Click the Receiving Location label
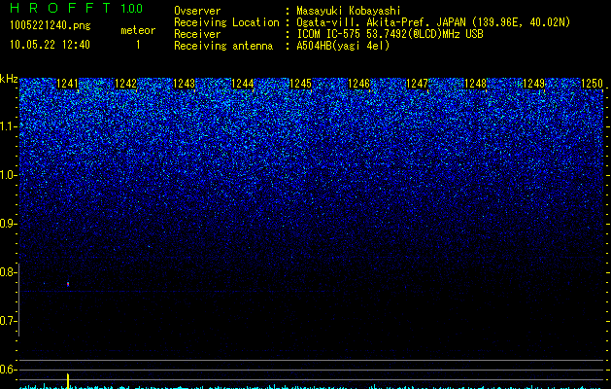Screen dimensions: 611x389 tap(226, 22)
